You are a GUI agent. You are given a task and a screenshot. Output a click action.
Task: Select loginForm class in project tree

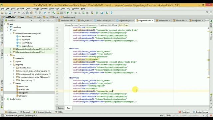(x=26, y=40)
